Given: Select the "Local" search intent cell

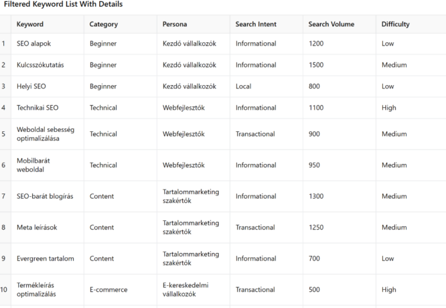Looking at the screenshot, I should (244, 86).
